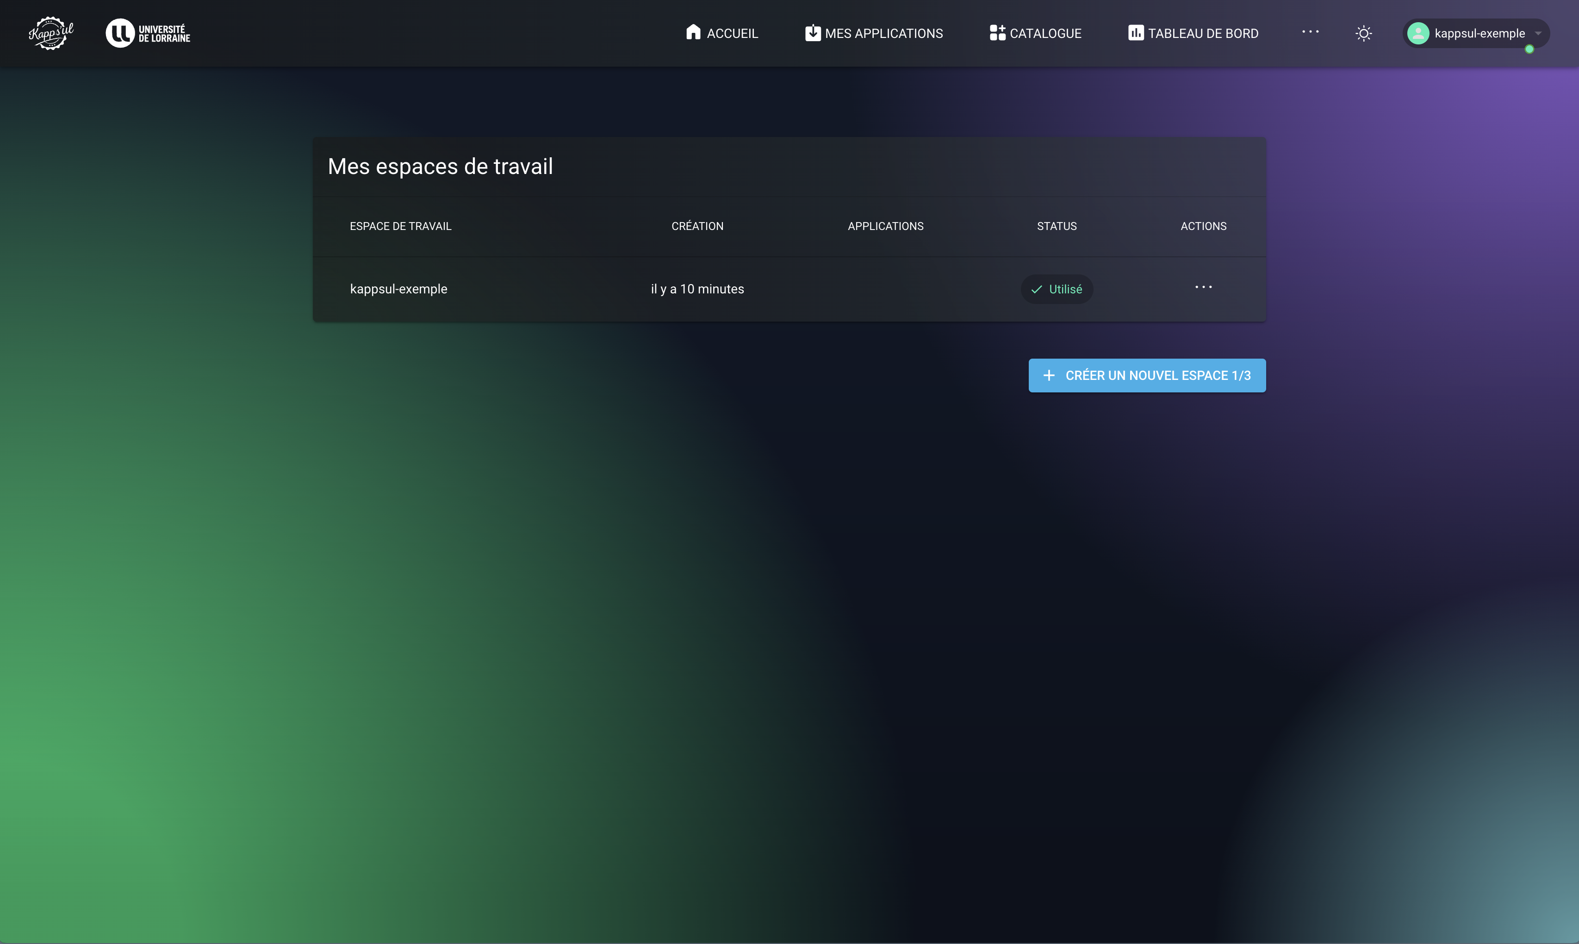Screen dimensions: 1579x944
Task: Click the Création column header
Action: coord(697,226)
